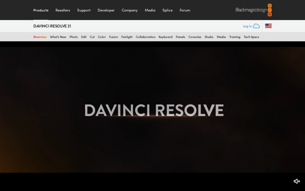Open the US flag region selector
Viewport: 305px width, 191px height.
[268, 26]
